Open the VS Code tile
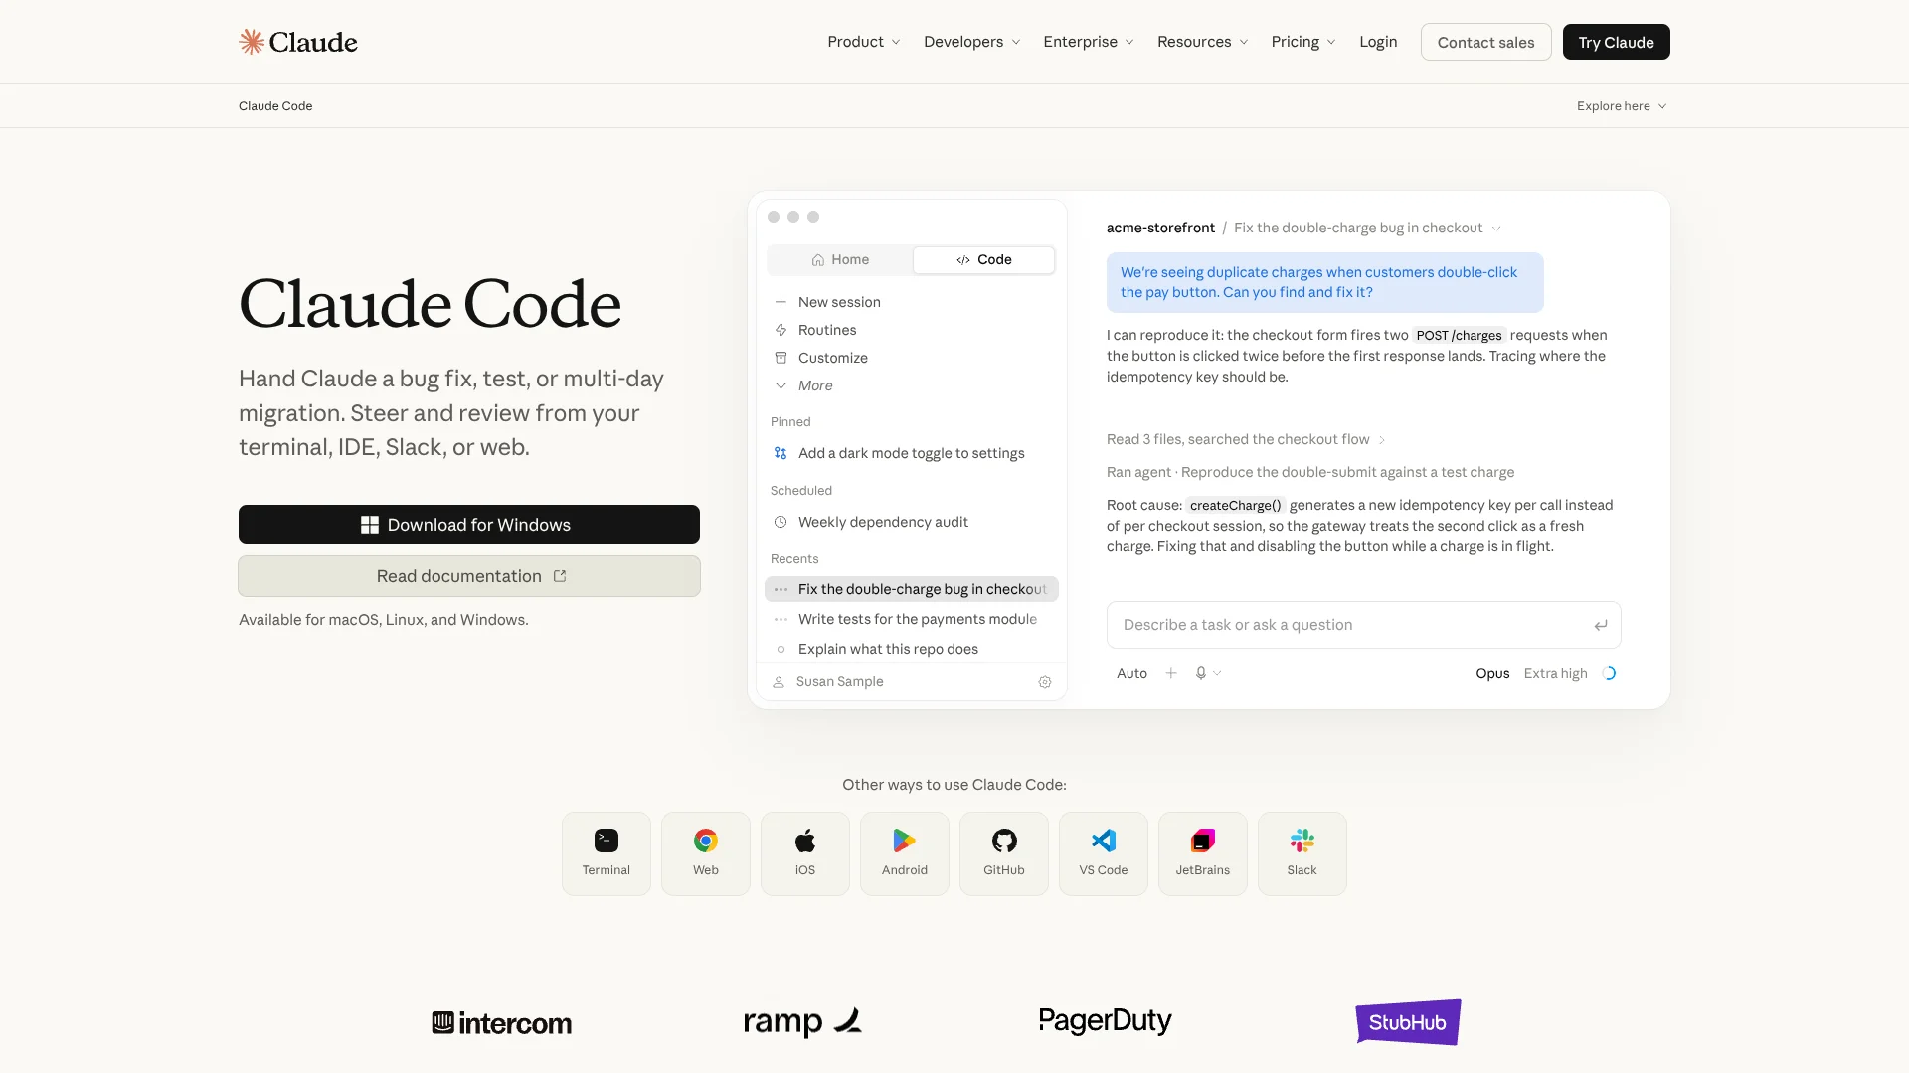The width and height of the screenshot is (1909, 1073). point(1104,853)
